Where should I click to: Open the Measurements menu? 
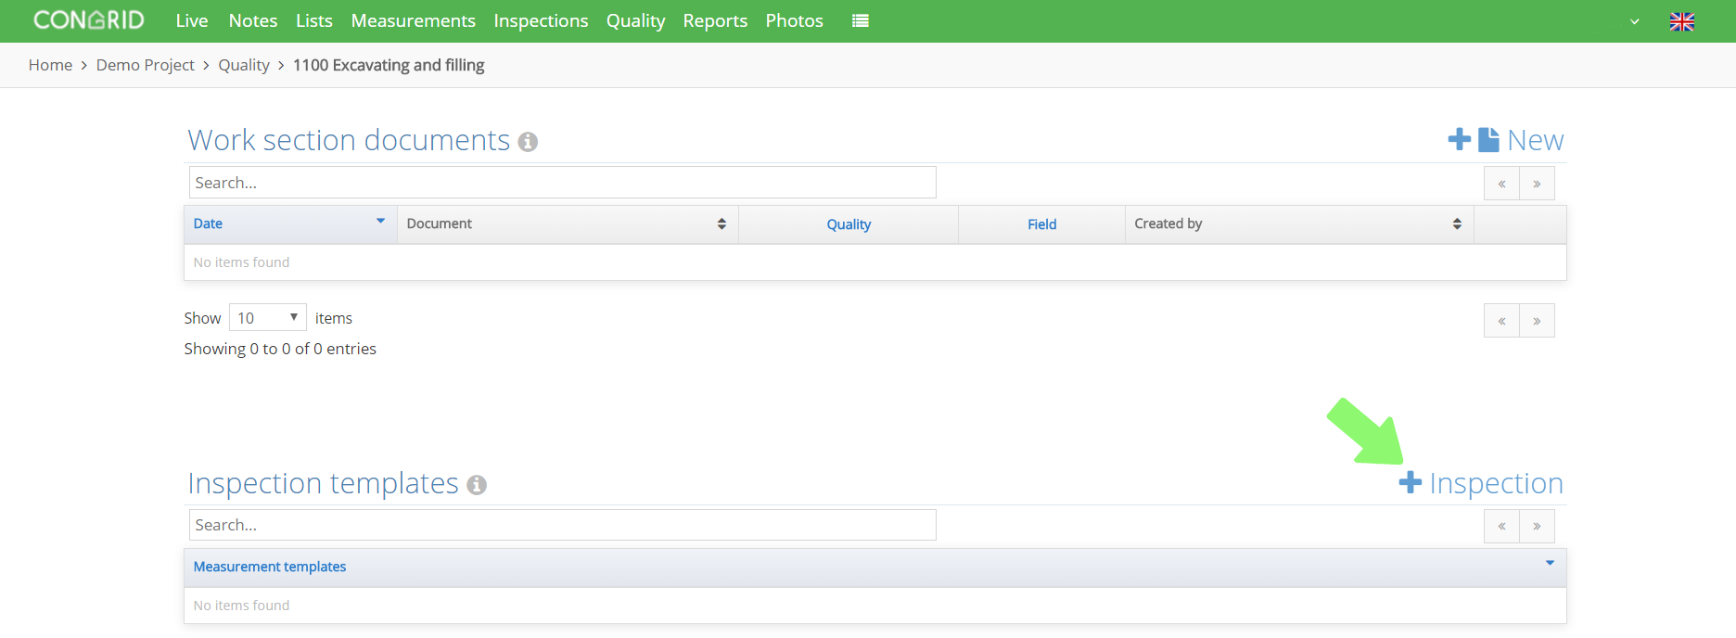click(413, 20)
